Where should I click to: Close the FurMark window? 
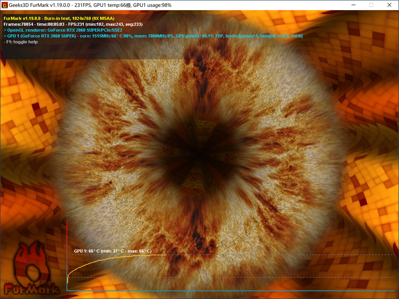tap(389, 5)
